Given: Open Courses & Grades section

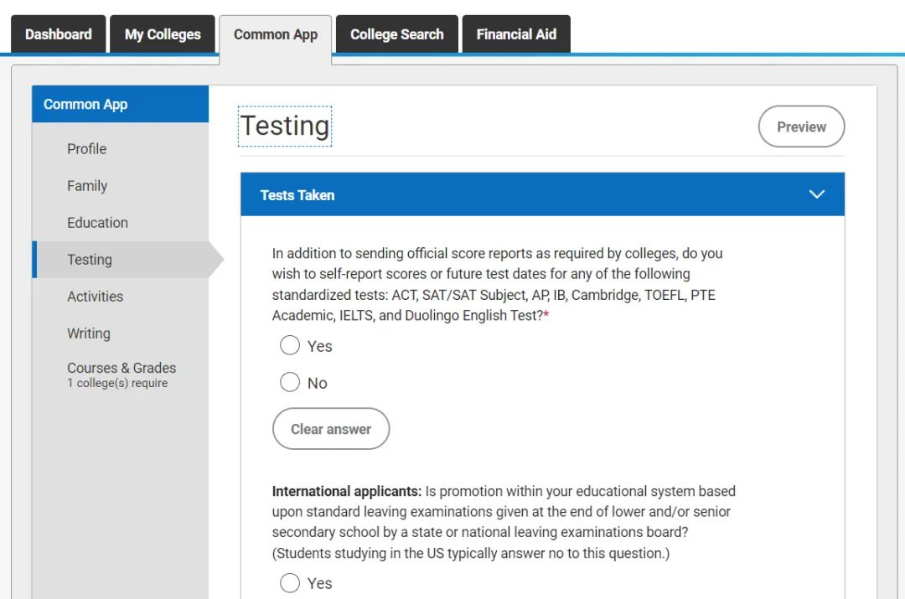Looking at the screenshot, I should [x=122, y=369].
